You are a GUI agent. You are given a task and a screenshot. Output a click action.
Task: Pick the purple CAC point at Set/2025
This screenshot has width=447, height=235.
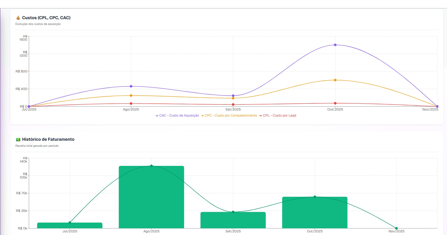[233, 96]
